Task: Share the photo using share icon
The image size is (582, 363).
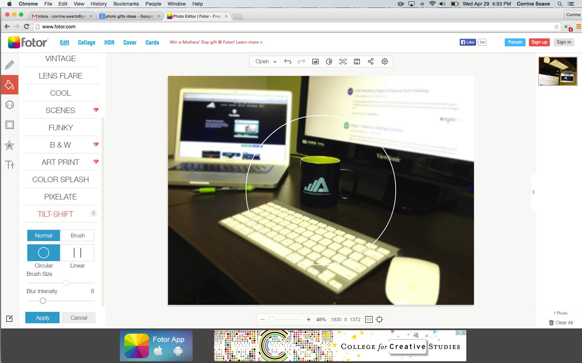Action: 371,61
